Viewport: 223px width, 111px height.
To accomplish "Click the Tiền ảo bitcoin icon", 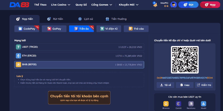I will tap(76, 29).
